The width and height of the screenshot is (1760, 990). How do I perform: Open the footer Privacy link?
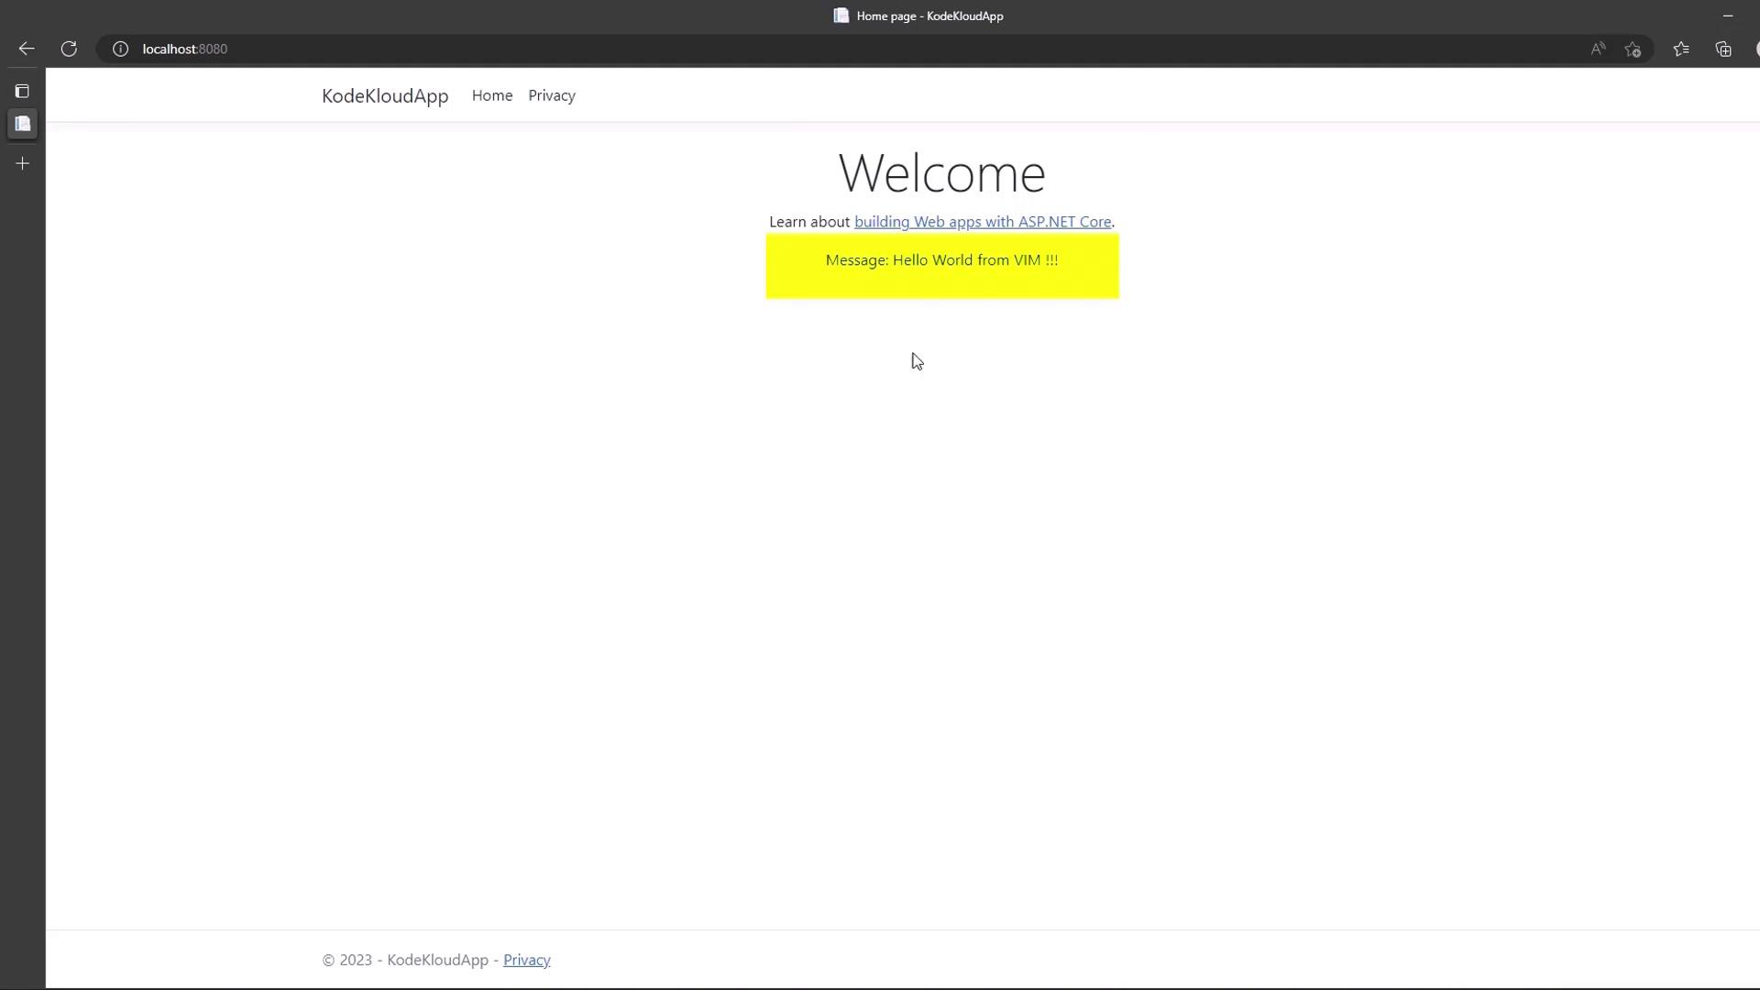click(x=526, y=960)
